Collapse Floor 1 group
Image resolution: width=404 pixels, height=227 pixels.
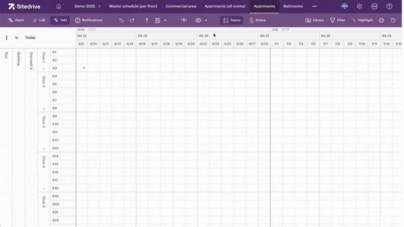click(44, 69)
